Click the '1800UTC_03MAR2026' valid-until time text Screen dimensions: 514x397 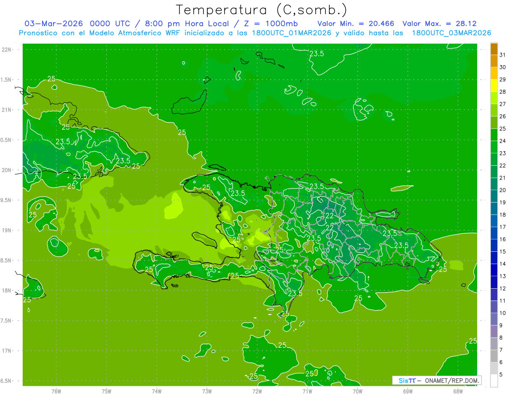click(451, 33)
